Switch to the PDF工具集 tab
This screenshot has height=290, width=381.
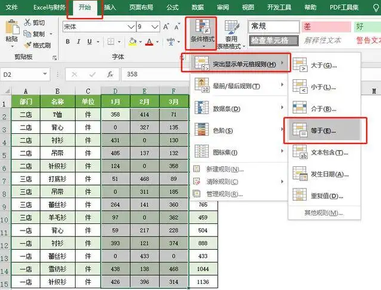[x=344, y=7]
